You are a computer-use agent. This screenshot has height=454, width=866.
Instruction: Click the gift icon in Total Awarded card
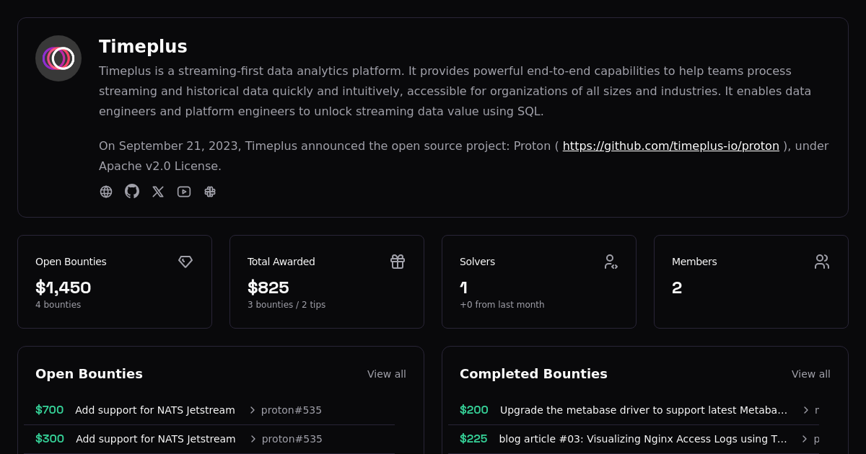[x=398, y=262]
